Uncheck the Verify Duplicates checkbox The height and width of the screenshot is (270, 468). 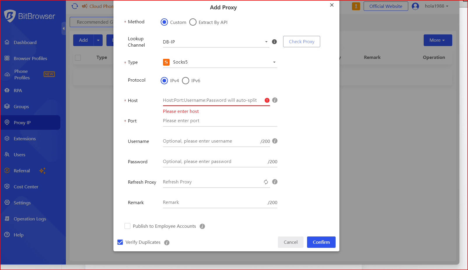(x=120, y=242)
